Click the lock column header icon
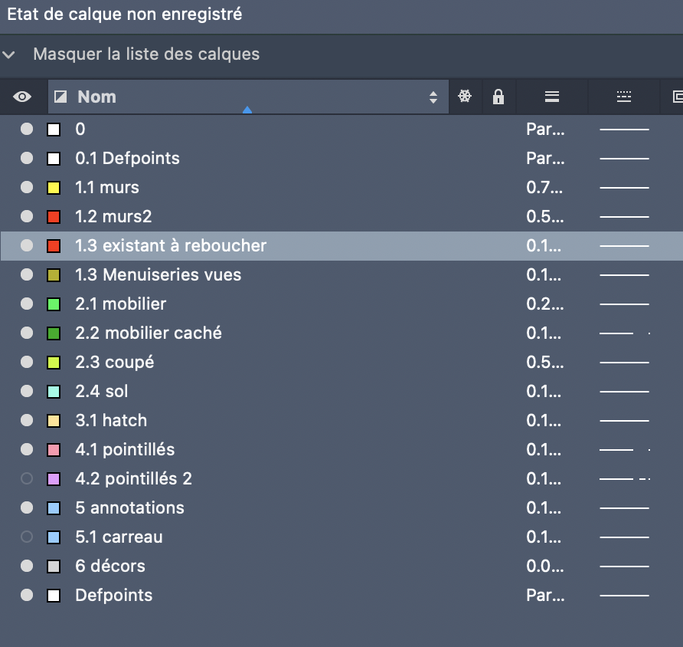 [498, 97]
